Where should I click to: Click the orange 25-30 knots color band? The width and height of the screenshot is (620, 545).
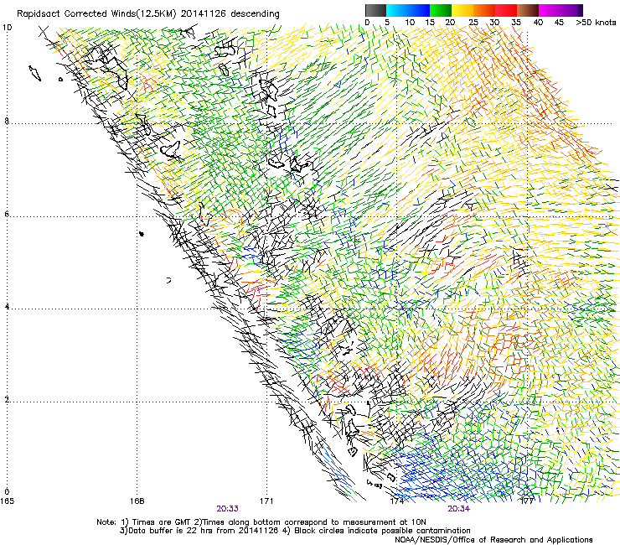pyautogui.click(x=484, y=10)
